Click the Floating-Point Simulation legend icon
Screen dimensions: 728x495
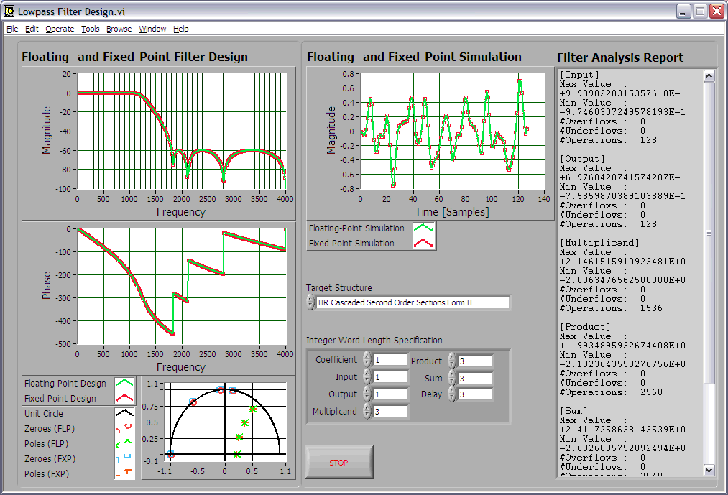(423, 228)
